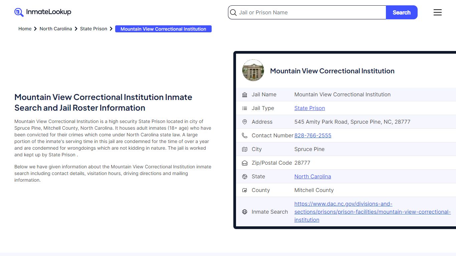456x256 pixels.
Task: Call phone number 828-766-2555 link
Action: [313, 136]
